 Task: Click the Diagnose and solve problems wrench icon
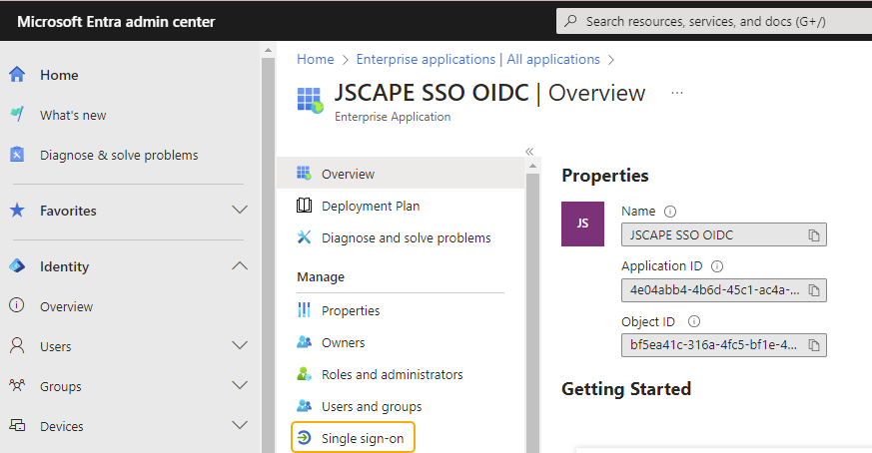304,237
